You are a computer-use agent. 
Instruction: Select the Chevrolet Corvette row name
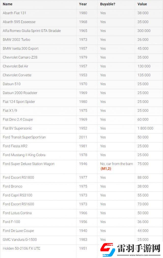(x=17, y=75)
